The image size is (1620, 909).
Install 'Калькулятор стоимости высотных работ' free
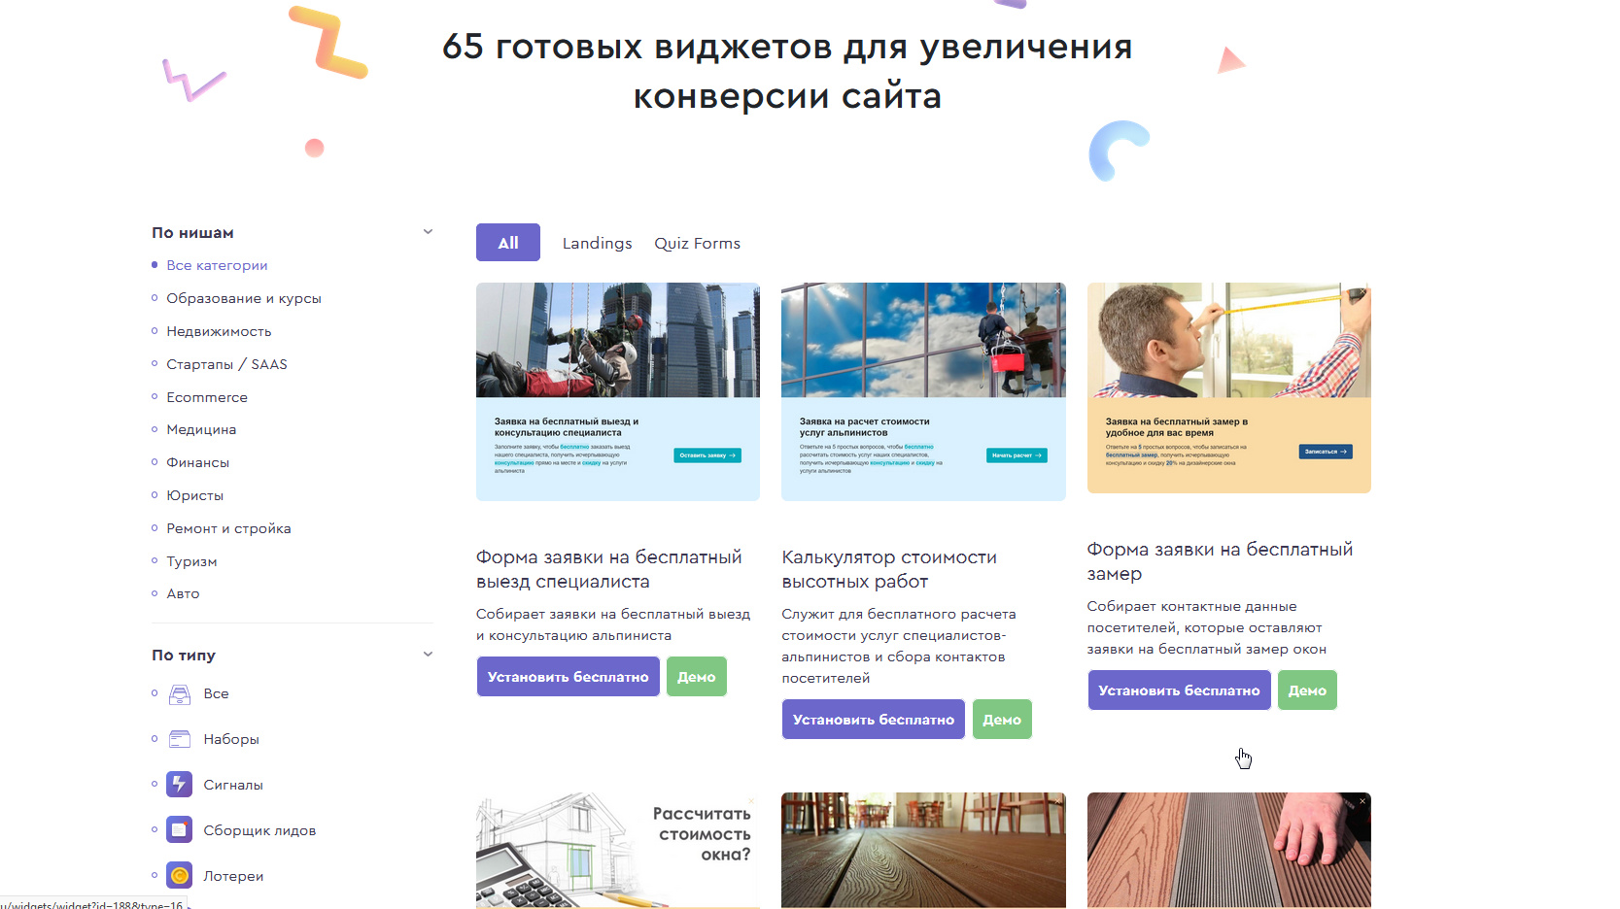click(874, 720)
